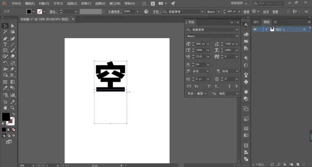Select the Artboard tool
Viewport: 312px width, 167px height.
click(5, 102)
